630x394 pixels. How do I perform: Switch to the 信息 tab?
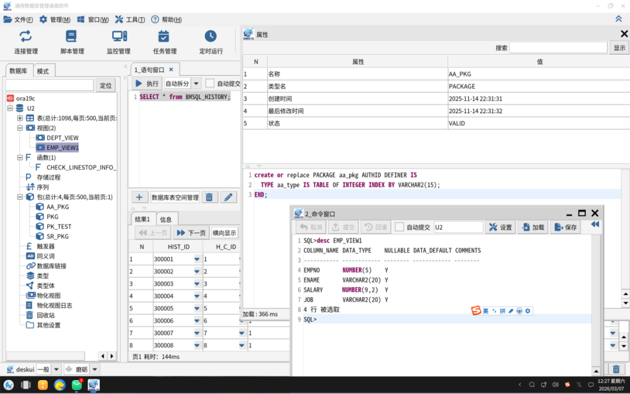pos(166,219)
